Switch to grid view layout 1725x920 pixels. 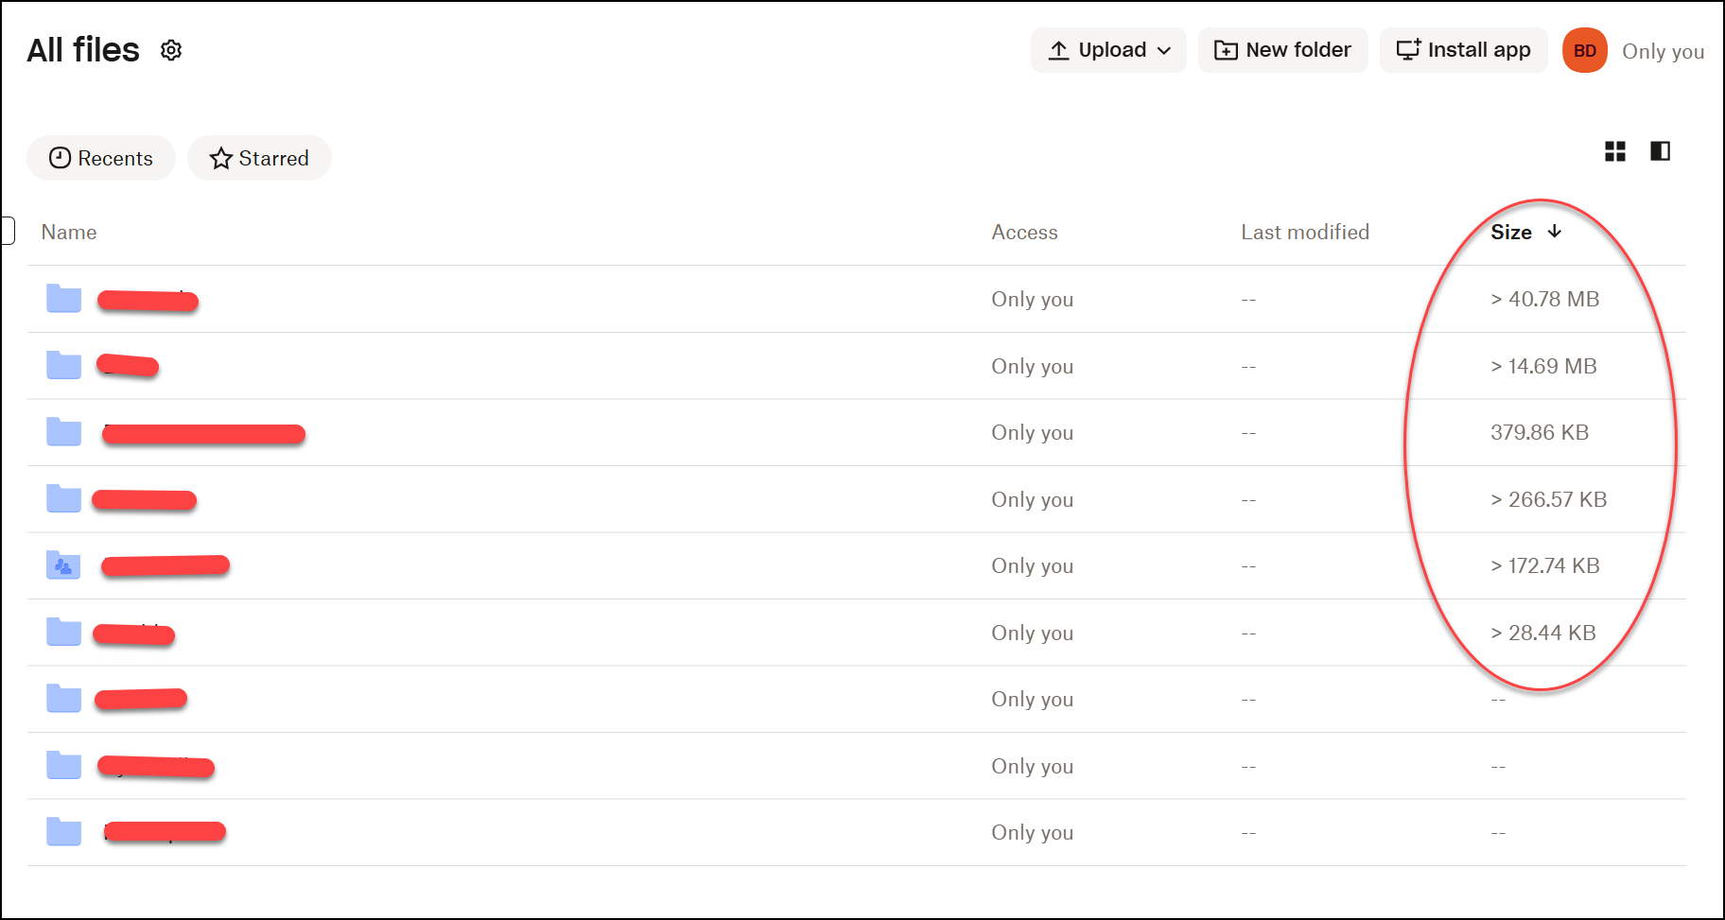coord(1615,151)
